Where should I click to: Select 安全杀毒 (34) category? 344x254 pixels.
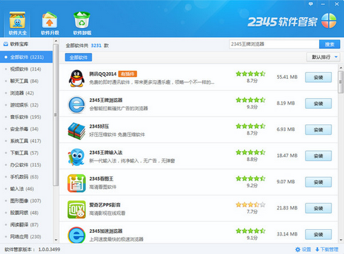26,129
